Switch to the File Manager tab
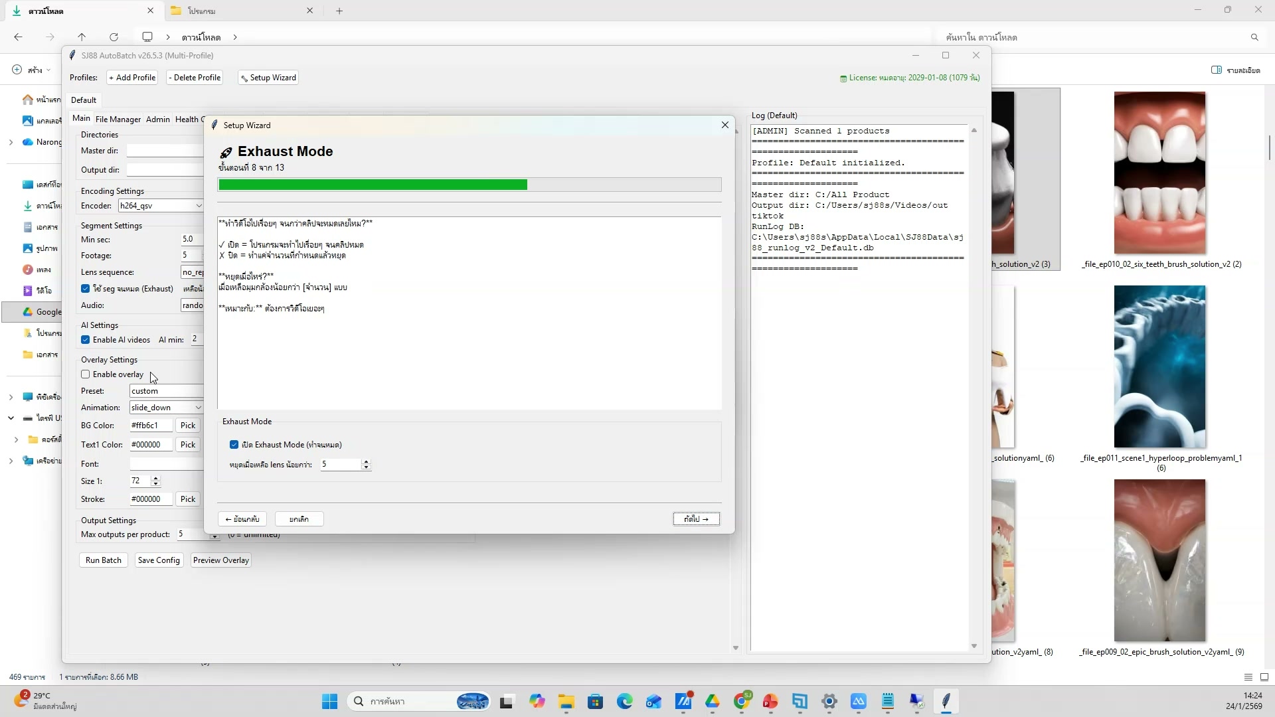This screenshot has height=717, width=1275. coord(118,119)
